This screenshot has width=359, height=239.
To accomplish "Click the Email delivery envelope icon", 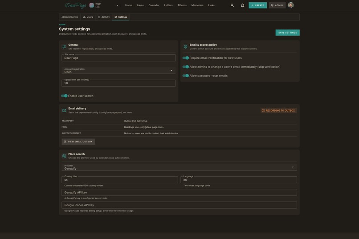I will 64,110.
